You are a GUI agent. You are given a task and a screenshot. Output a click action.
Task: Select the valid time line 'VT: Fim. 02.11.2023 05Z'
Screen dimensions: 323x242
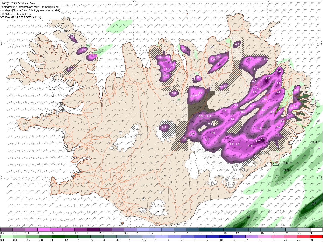click(16, 17)
